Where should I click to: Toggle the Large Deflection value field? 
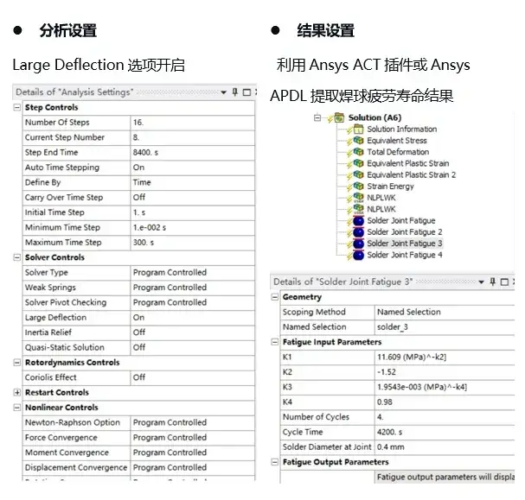point(192,318)
